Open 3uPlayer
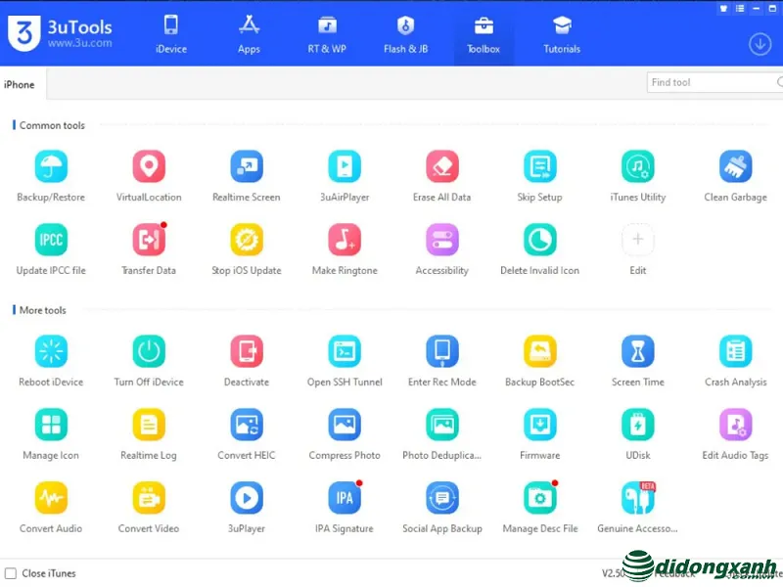The width and height of the screenshot is (783, 587). click(x=247, y=498)
